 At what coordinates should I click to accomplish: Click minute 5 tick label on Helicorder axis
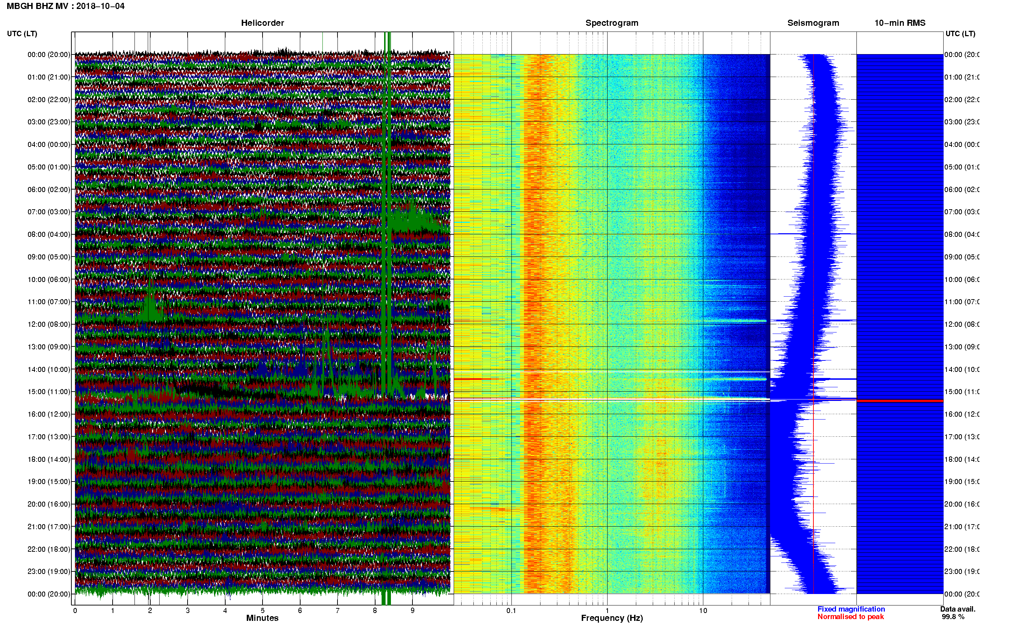263,610
